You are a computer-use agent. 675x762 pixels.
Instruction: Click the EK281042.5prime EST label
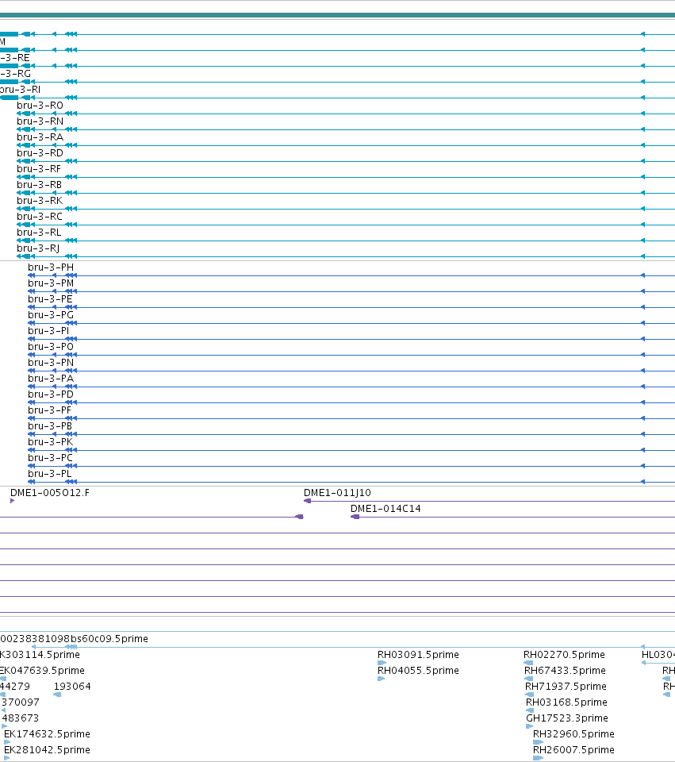(x=47, y=750)
